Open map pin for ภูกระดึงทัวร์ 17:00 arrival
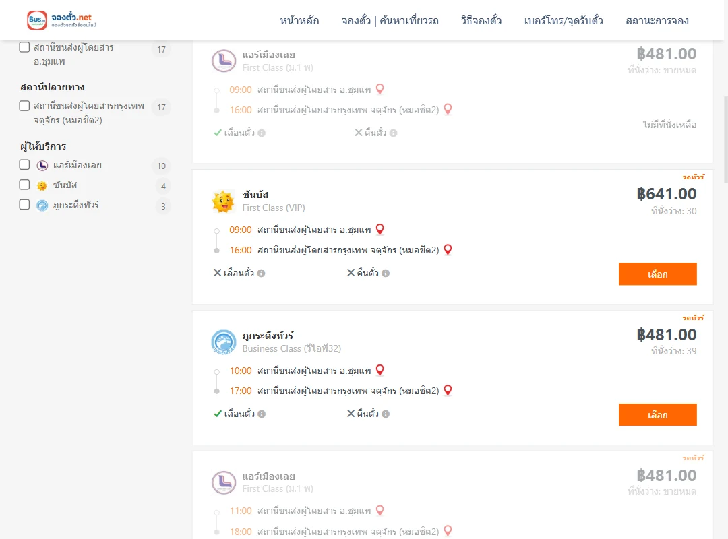728x539 pixels. click(x=448, y=391)
